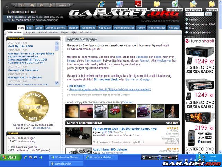
Task: Click the speech bubble comments icon
Action: (x=32, y=5)
